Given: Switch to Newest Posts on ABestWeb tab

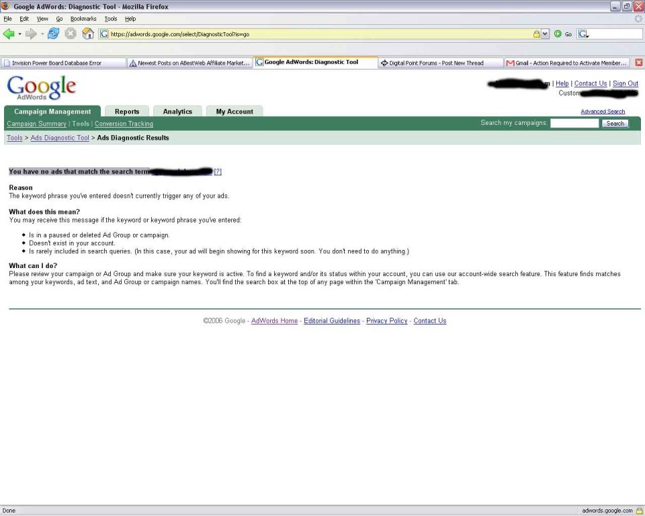Looking at the screenshot, I should tap(189, 63).
